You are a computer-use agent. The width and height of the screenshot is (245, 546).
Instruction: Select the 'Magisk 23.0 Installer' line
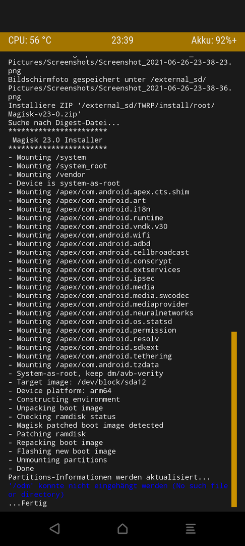point(57,140)
